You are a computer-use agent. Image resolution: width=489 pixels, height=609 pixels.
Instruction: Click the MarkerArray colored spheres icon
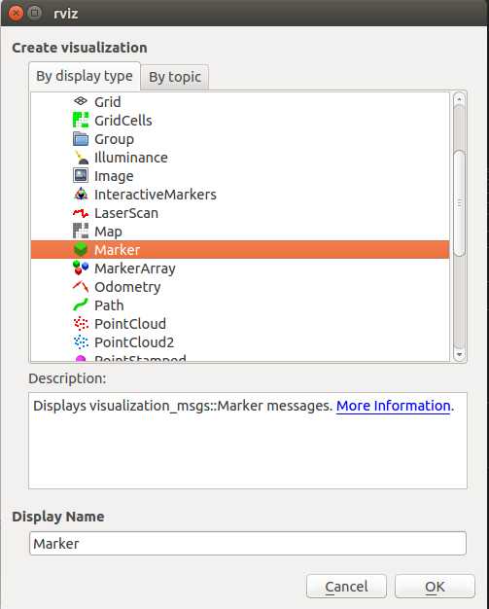81,268
